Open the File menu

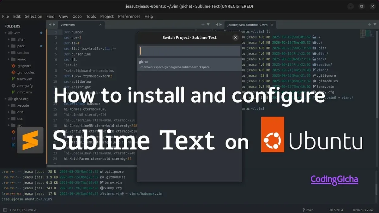click(5, 16)
